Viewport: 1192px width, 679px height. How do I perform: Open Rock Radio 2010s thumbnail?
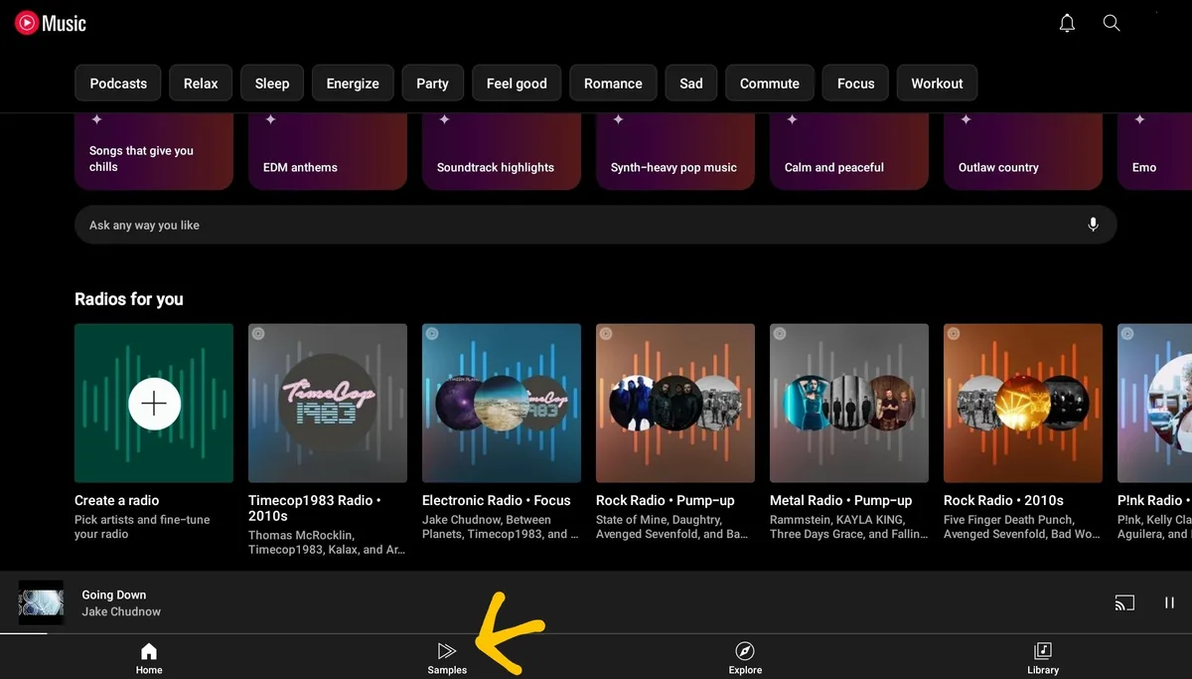click(x=1023, y=403)
